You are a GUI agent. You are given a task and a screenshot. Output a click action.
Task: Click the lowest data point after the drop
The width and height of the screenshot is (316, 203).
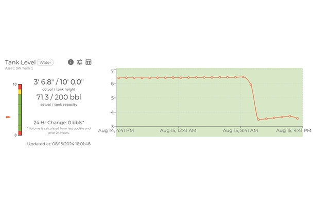pyautogui.click(x=258, y=120)
